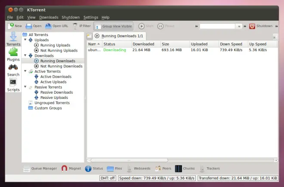This screenshot has height=187, width=284.
Task: Show the Chunks panel
Action: [x=185, y=169]
